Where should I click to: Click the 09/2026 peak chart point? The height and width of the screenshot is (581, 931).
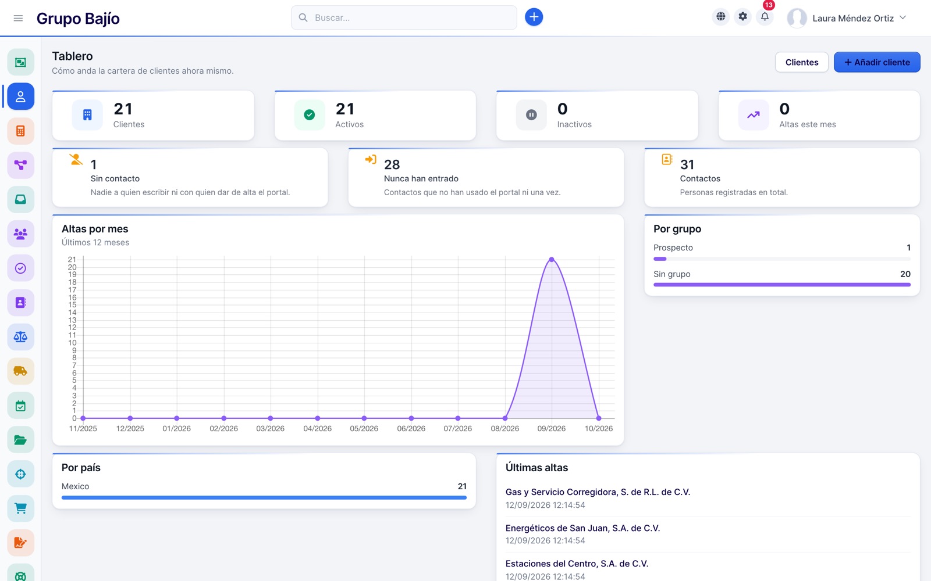pyautogui.click(x=552, y=260)
